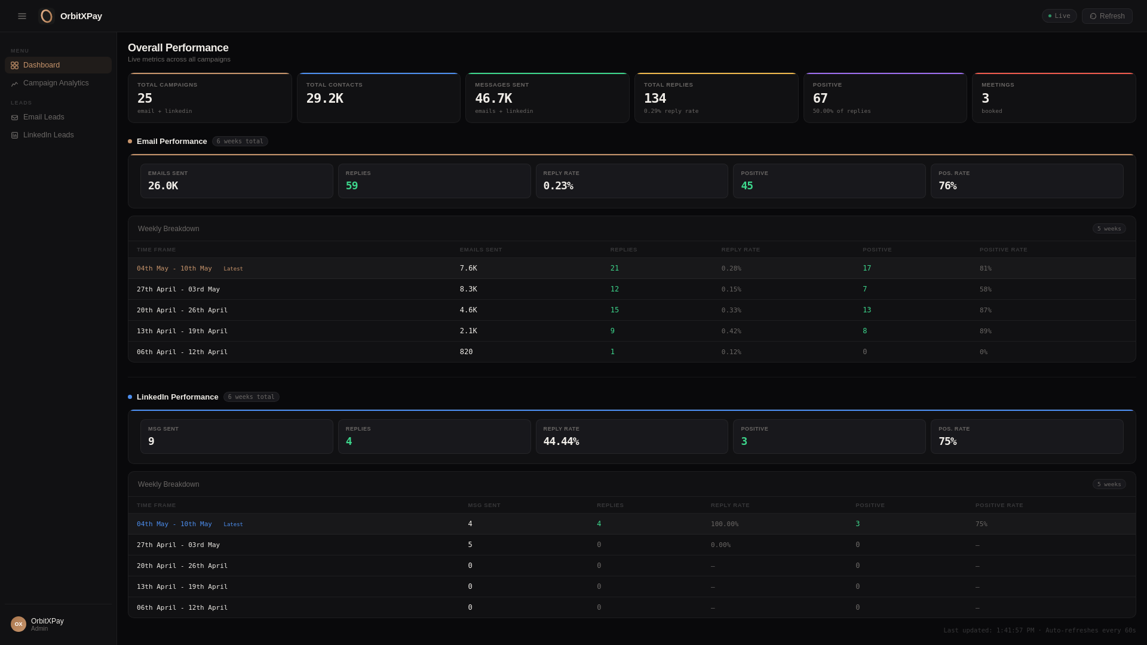The height and width of the screenshot is (645, 1147).
Task: Click the '5 weeks' badge in email Weekly Breakdown
Action: tap(1109, 229)
